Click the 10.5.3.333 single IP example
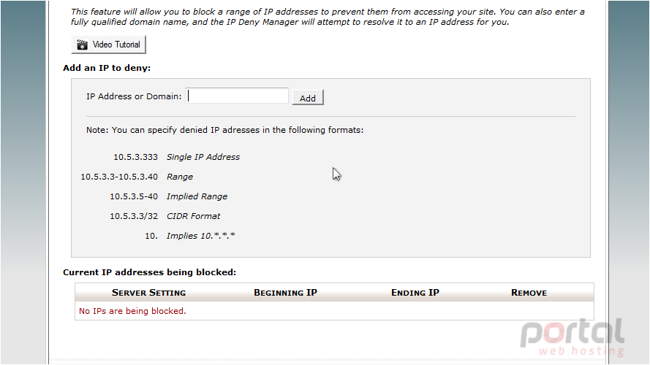This screenshot has width=650, height=365. (135, 157)
